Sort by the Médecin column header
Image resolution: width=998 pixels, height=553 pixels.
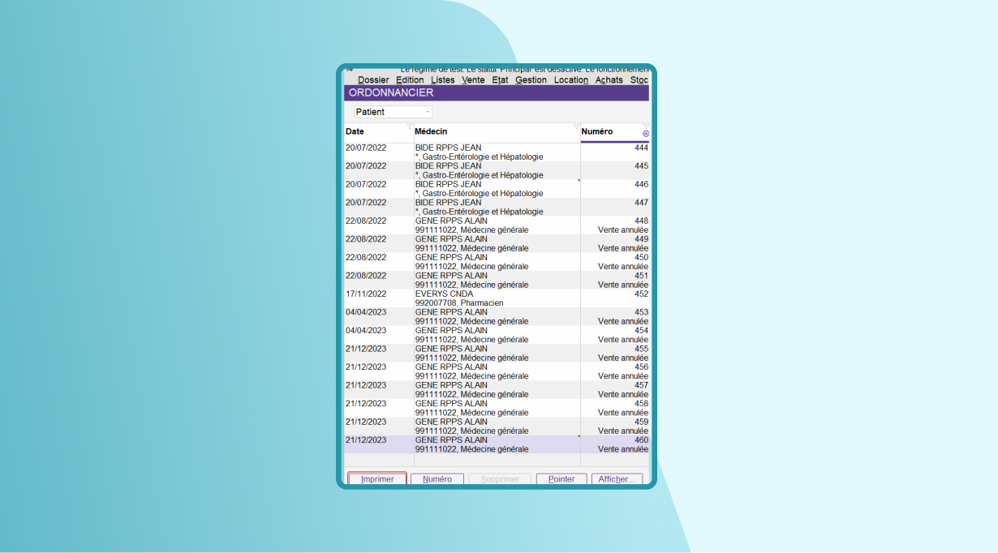pos(487,132)
